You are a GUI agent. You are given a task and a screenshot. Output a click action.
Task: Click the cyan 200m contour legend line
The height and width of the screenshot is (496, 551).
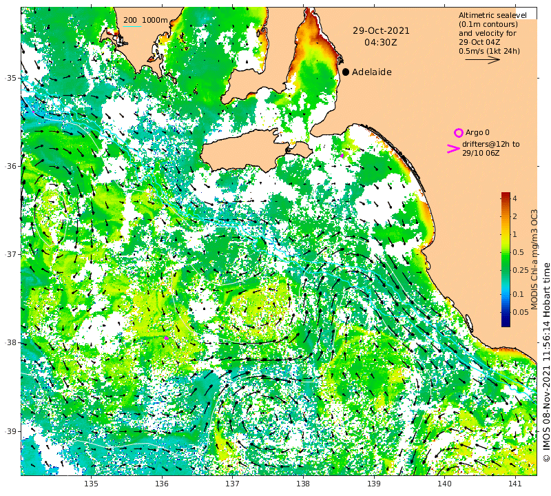(x=132, y=26)
